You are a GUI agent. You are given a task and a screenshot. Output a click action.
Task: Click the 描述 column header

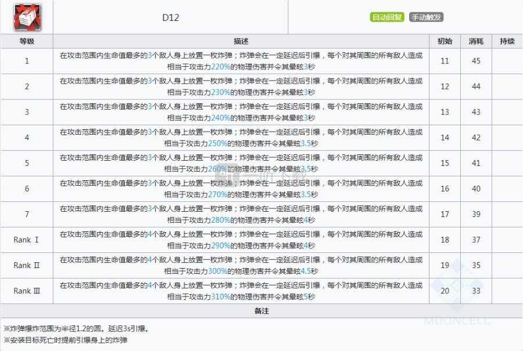[241, 41]
